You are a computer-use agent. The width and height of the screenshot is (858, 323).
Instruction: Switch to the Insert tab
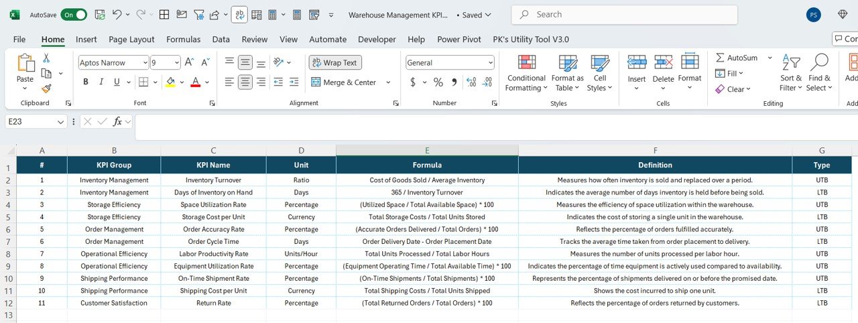tap(86, 40)
